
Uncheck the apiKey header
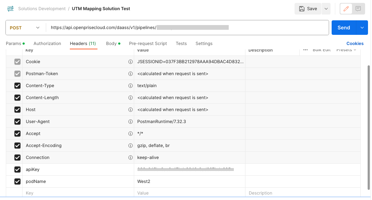[x=17, y=170]
